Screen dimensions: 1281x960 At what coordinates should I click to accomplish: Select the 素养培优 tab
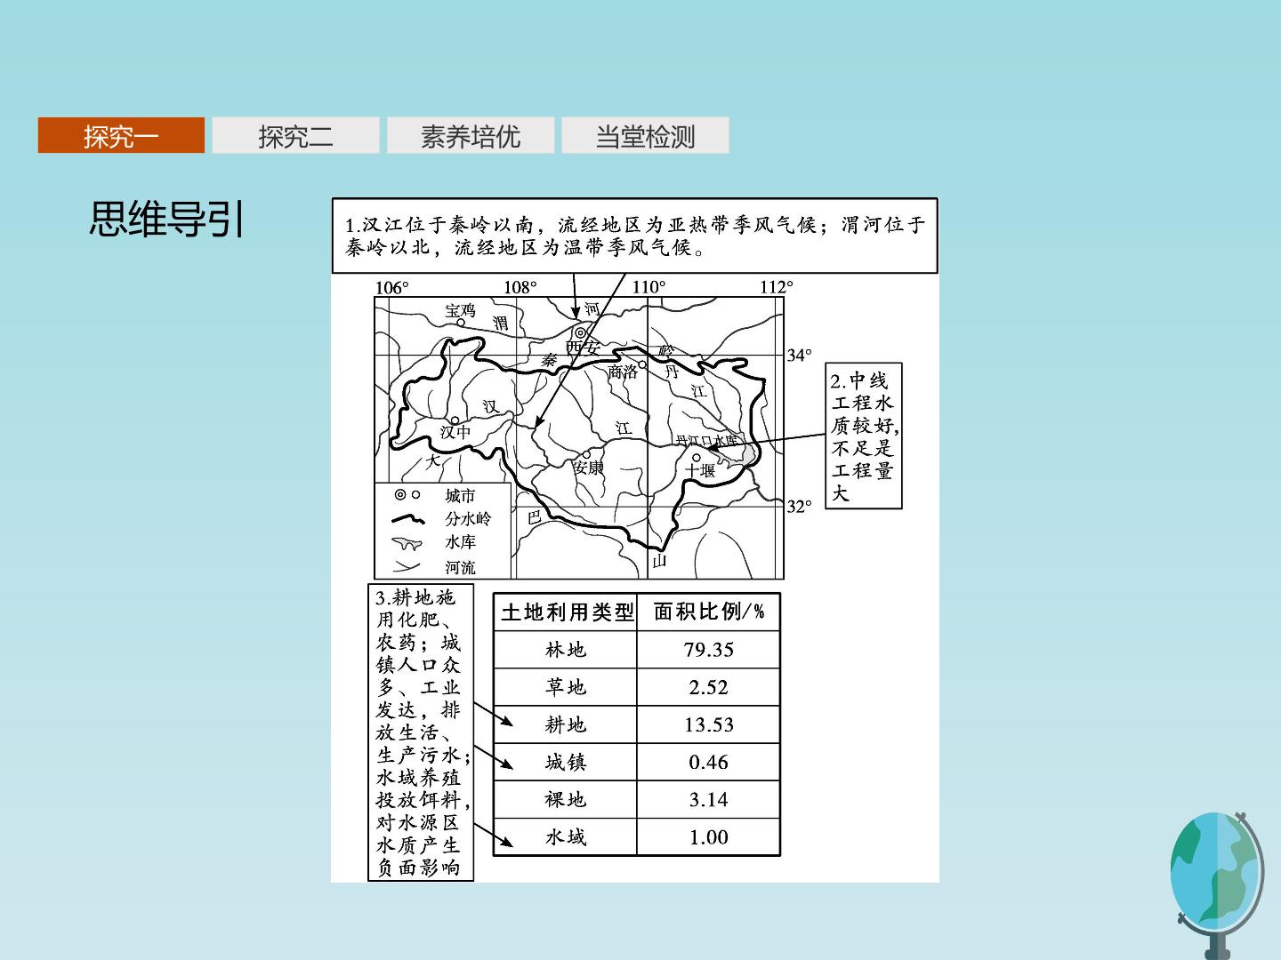(x=471, y=135)
